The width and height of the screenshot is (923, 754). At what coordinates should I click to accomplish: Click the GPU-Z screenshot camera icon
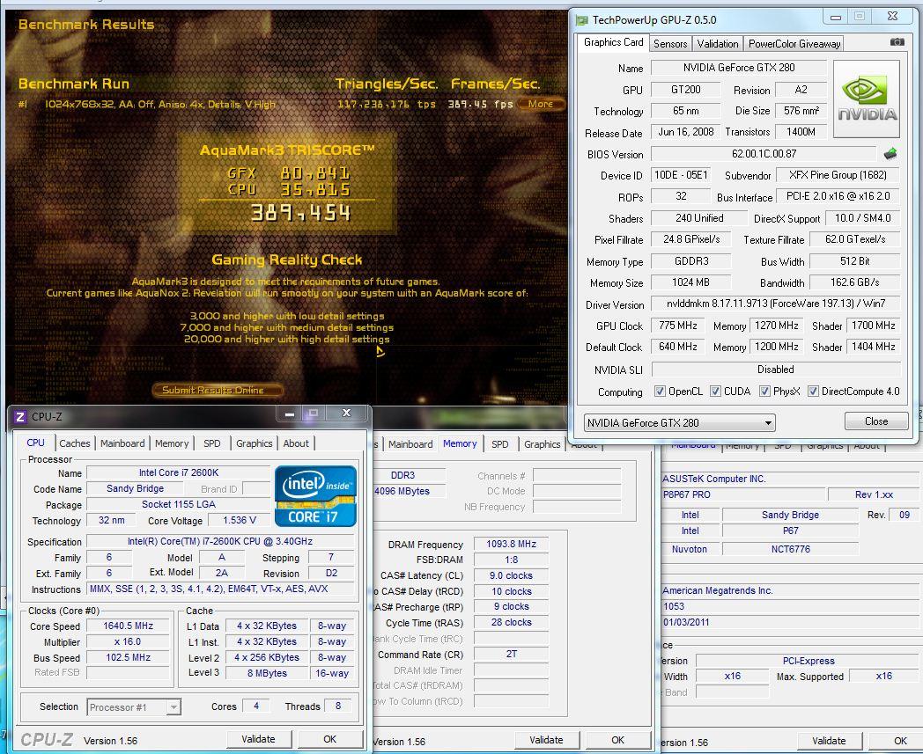(897, 42)
